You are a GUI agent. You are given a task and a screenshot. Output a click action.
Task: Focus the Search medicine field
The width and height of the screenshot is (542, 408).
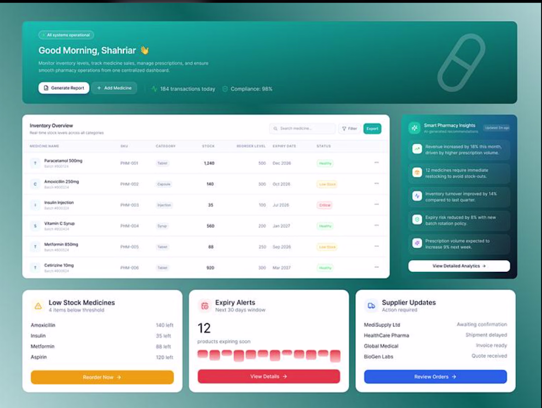[x=303, y=129]
